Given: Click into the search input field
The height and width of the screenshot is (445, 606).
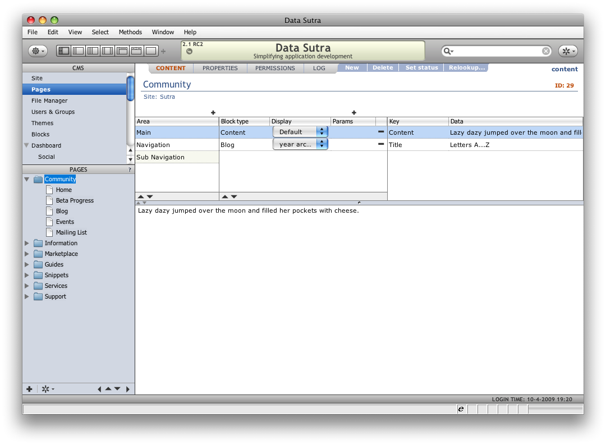Looking at the screenshot, I should [x=497, y=51].
